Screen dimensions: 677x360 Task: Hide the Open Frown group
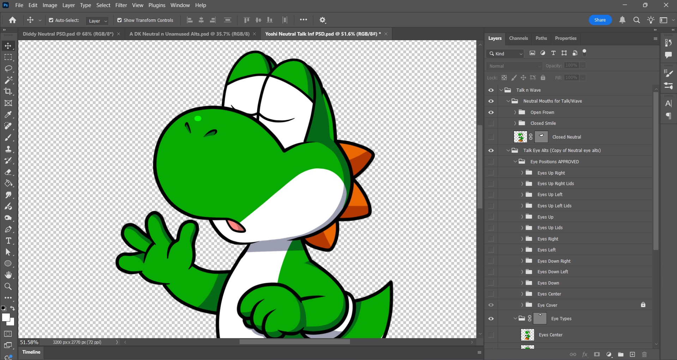[x=491, y=112]
